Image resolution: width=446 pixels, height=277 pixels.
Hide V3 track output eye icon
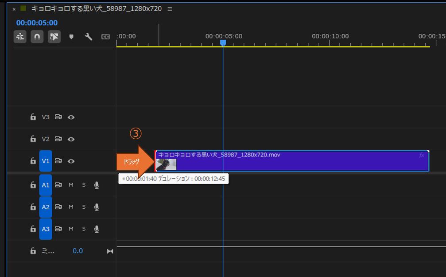pos(71,117)
